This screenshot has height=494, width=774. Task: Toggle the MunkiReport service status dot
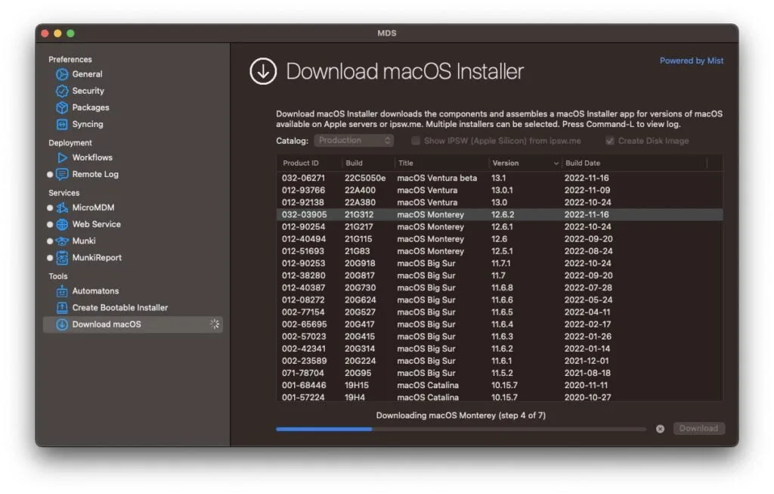(50, 258)
